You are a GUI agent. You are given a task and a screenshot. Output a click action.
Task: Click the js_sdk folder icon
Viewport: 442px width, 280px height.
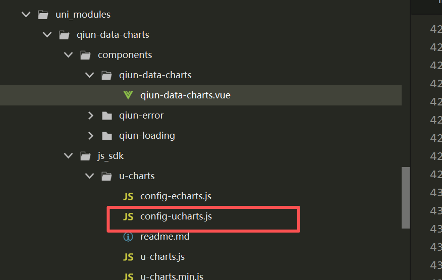pyautogui.click(x=85, y=156)
